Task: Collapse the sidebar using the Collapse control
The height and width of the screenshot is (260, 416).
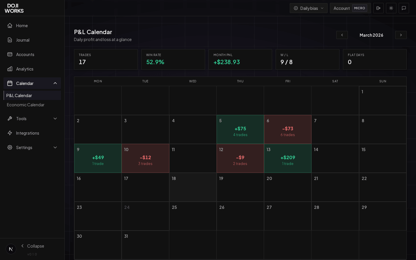Action: (33, 246)
